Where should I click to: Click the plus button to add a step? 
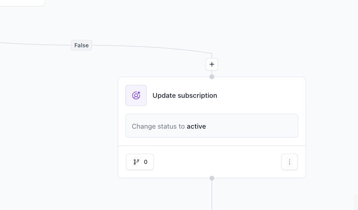pyautogui.click(x=212, y=64)
